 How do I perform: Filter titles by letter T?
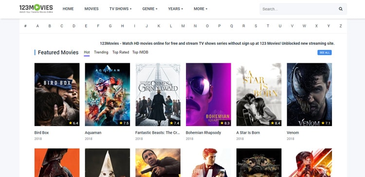pos(268,26)
